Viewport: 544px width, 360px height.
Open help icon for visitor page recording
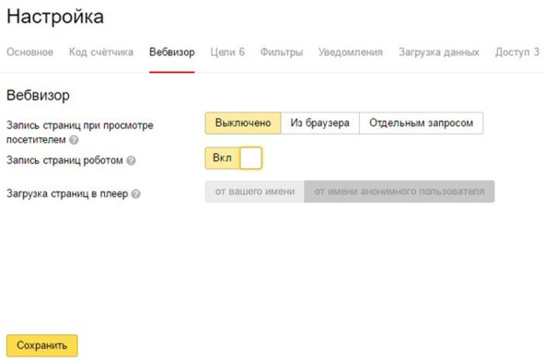click(74, 140)
